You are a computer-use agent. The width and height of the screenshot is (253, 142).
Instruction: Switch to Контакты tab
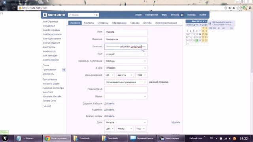point(89,23)
